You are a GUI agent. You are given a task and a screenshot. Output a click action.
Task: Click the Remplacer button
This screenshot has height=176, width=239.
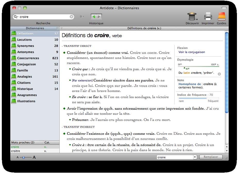point(211,157)
